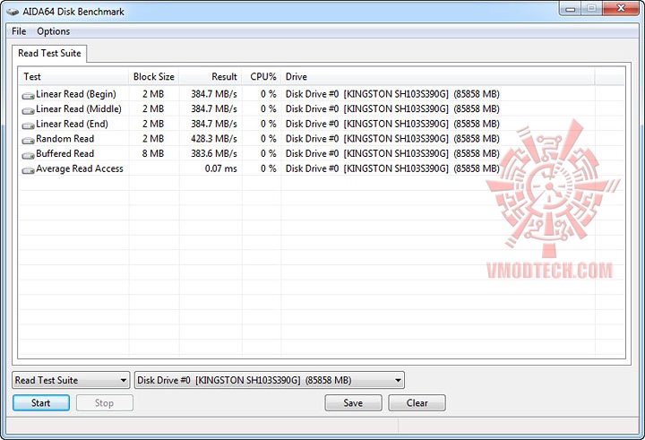Click the Average Read Access 0 % CPU value

[268, 168]
